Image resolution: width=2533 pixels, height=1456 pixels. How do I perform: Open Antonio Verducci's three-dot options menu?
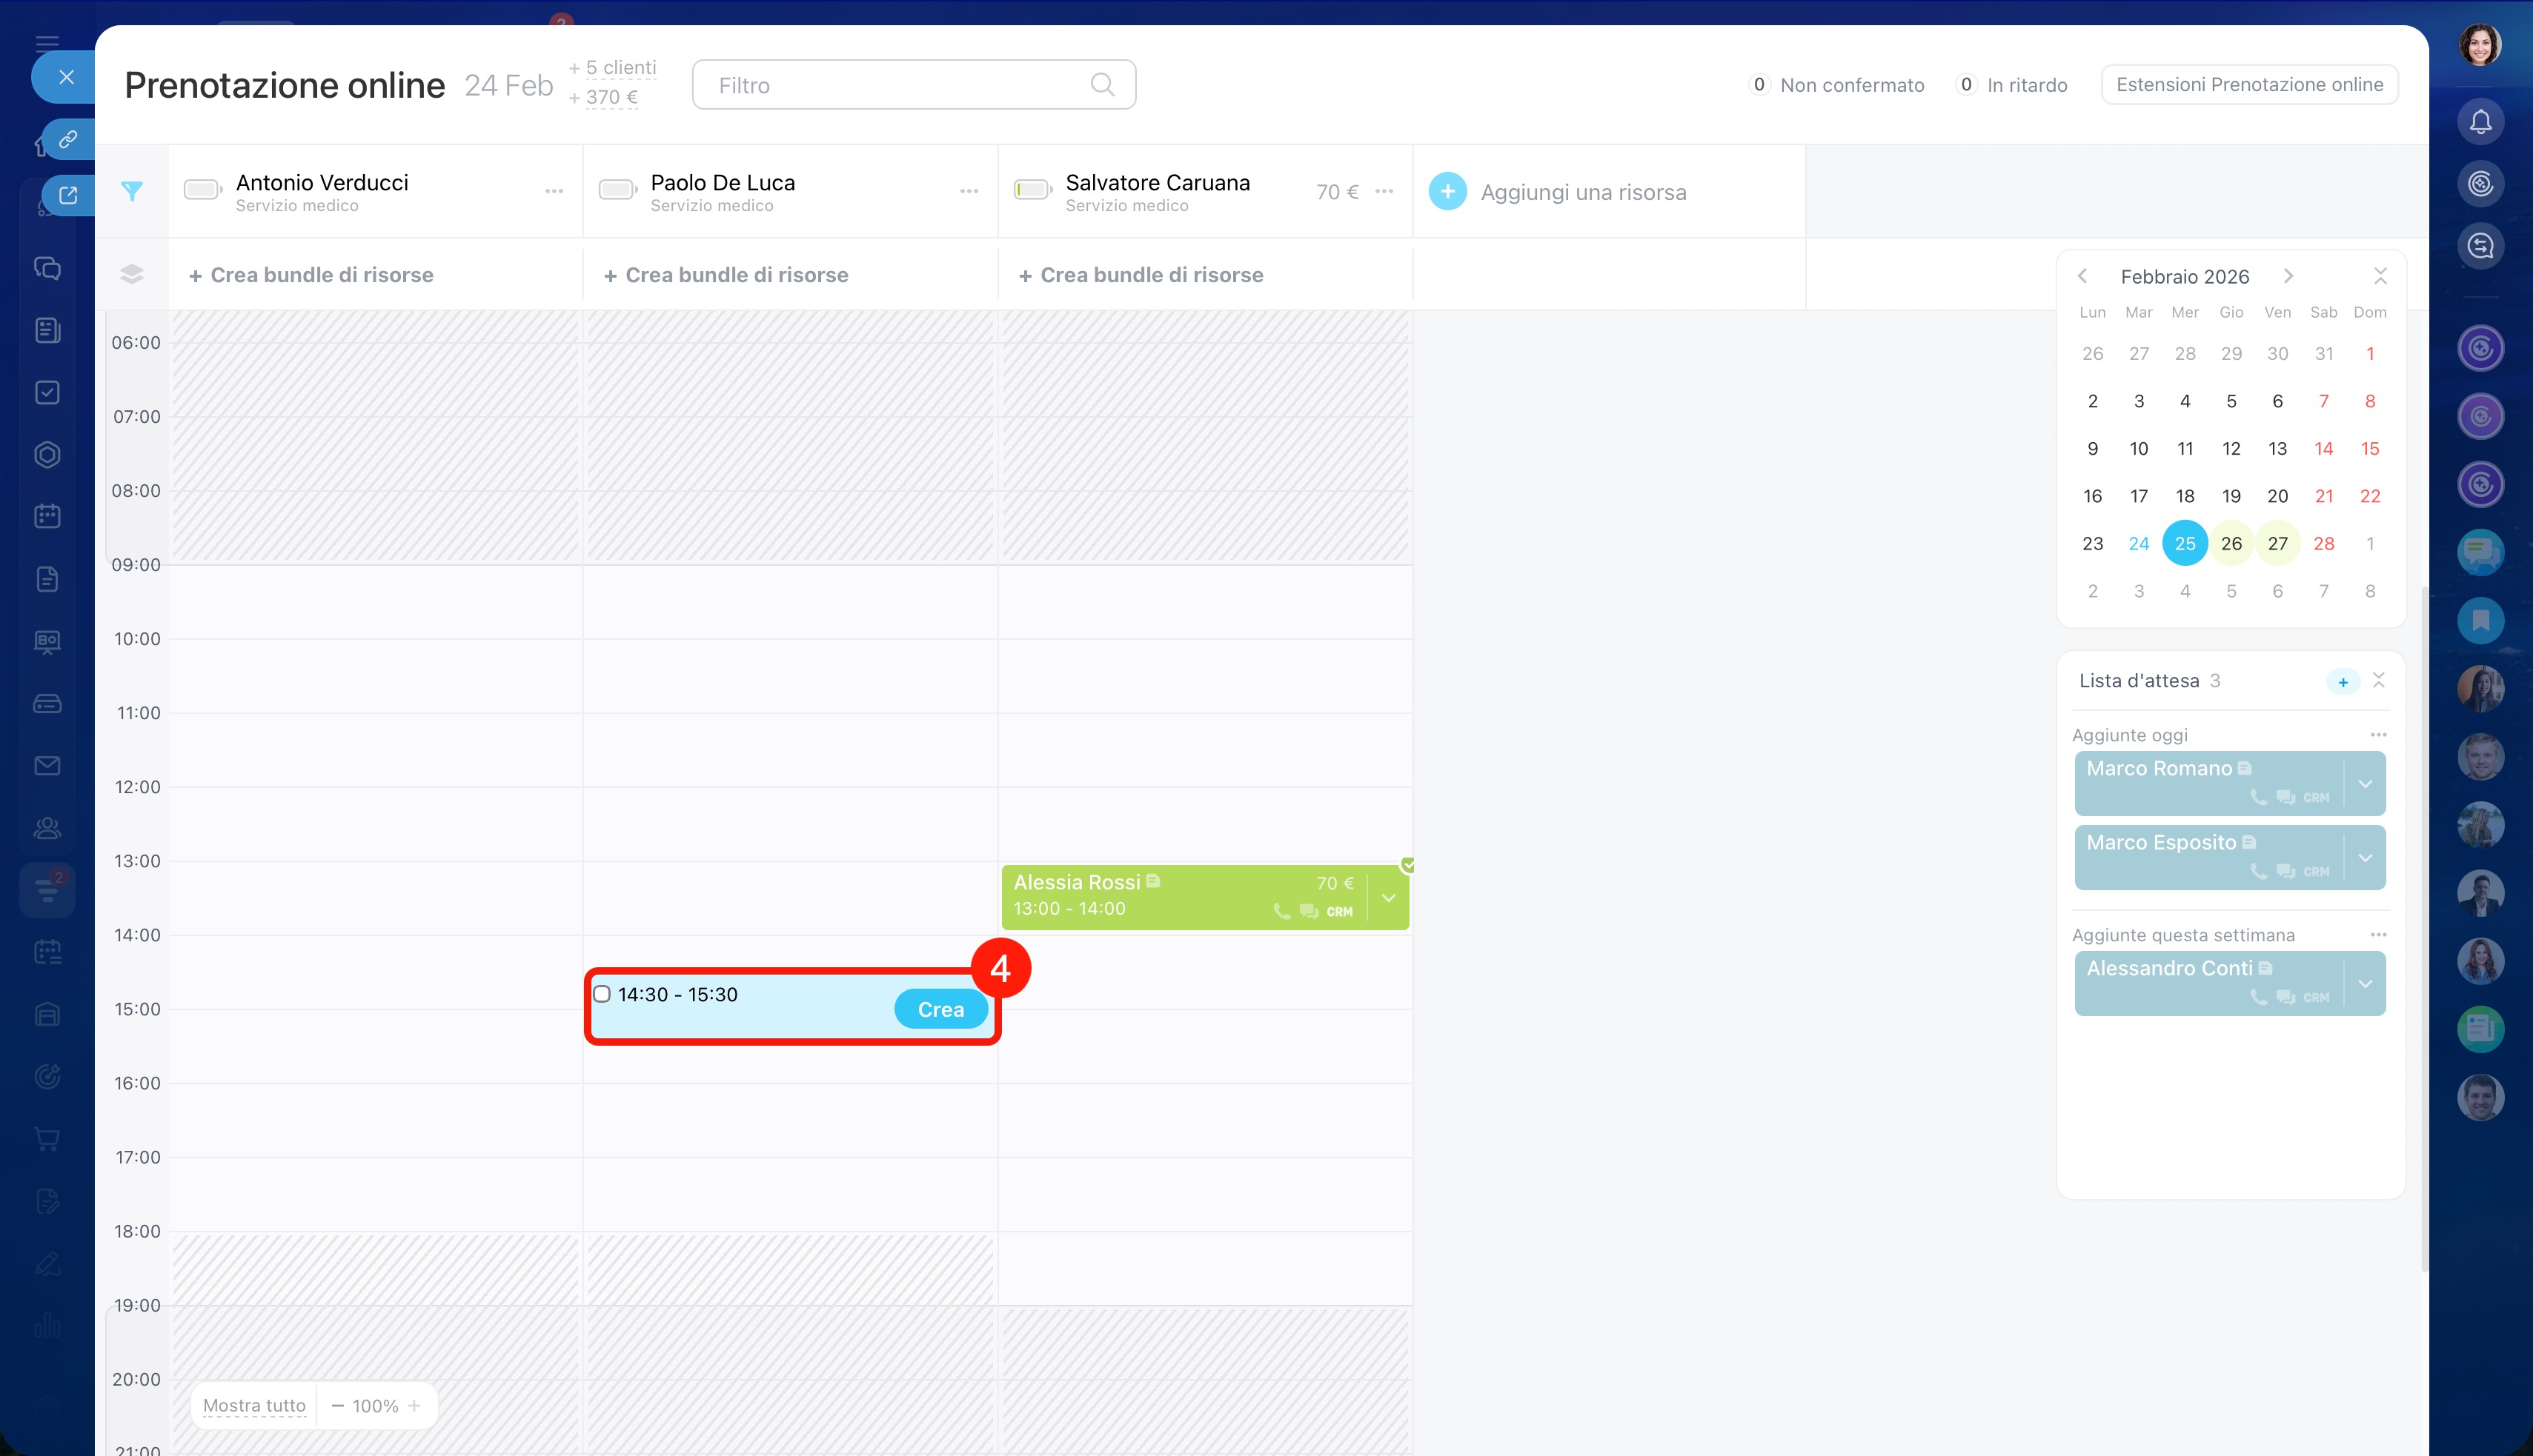pos(554,191)
